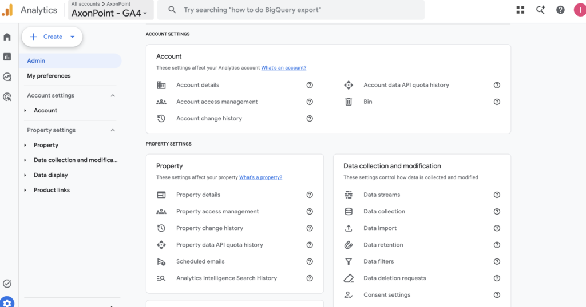Open Property access management
586x307 pixels.
[217, 212]
